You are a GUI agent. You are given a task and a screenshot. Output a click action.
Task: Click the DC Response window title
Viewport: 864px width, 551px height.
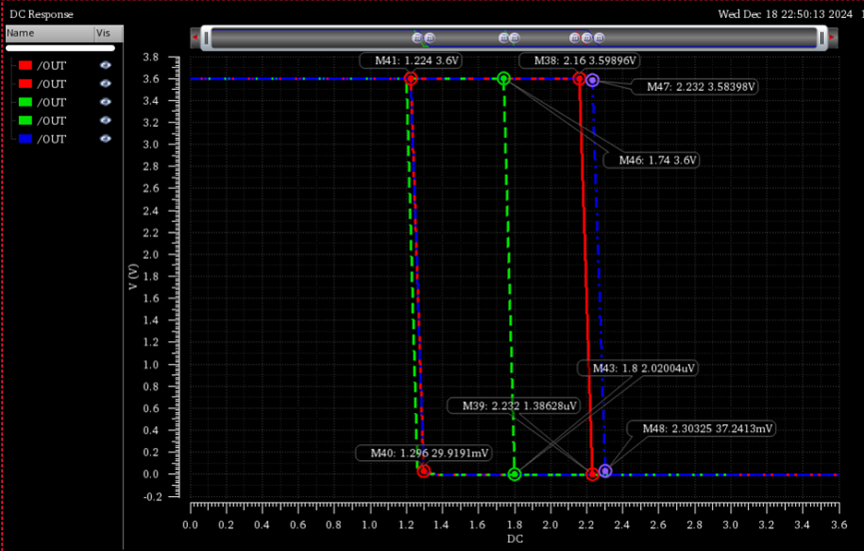tap(41, 14)
